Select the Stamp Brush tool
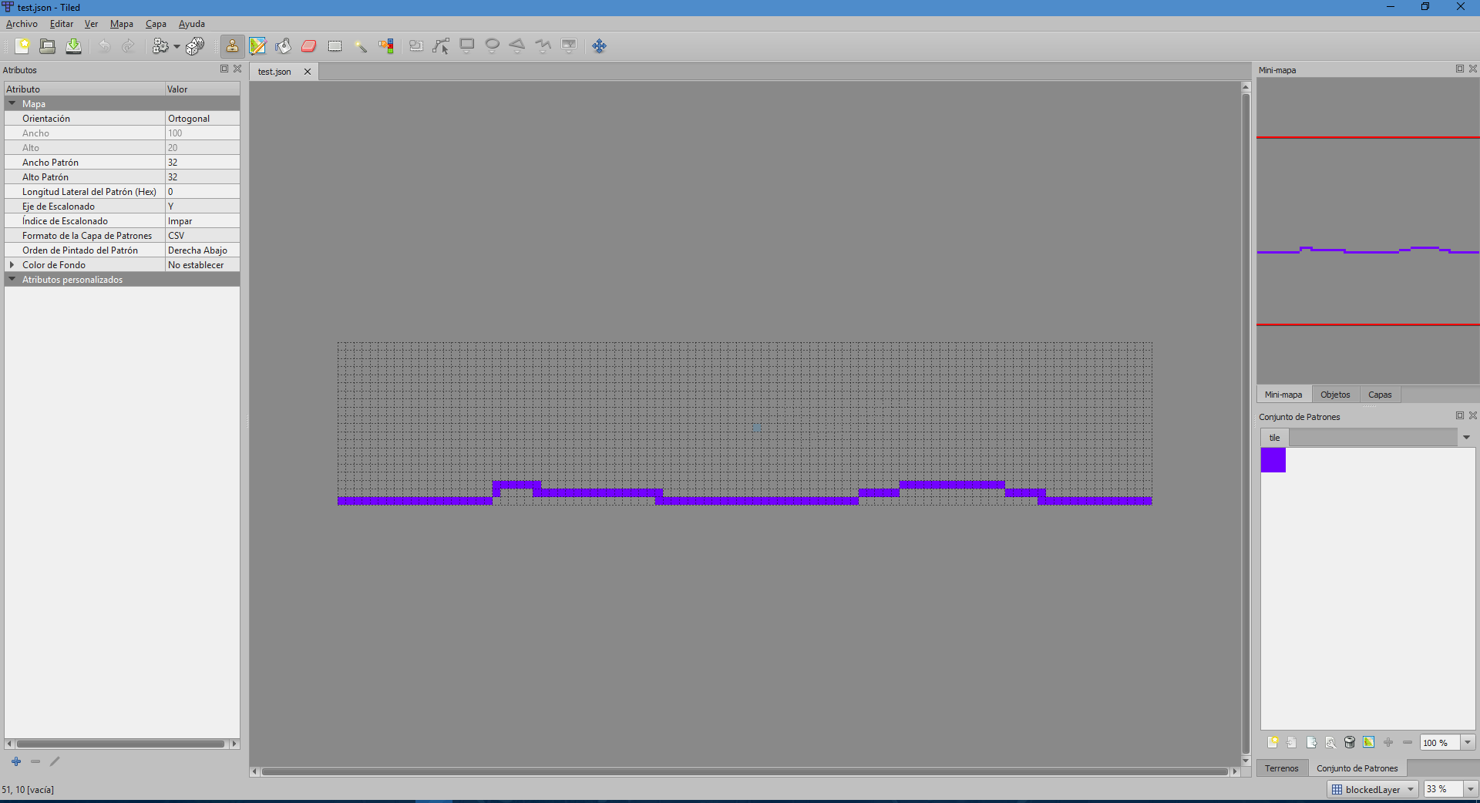 (232, 46)
